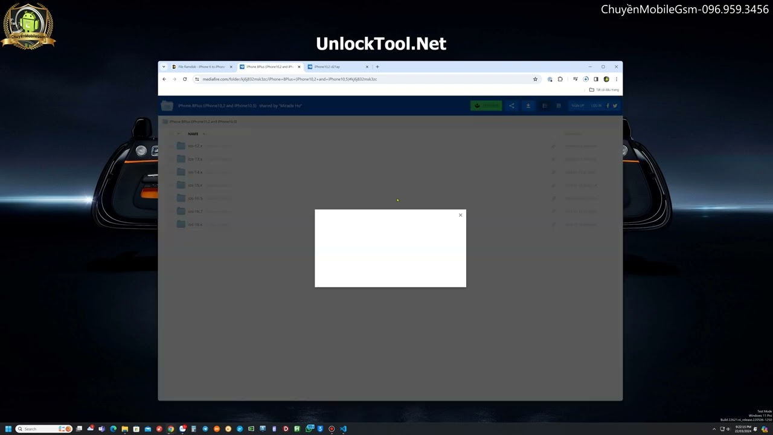Close the empty white popup dialog
This screenshot has width=773, height=435.
[x=460, y=215]
